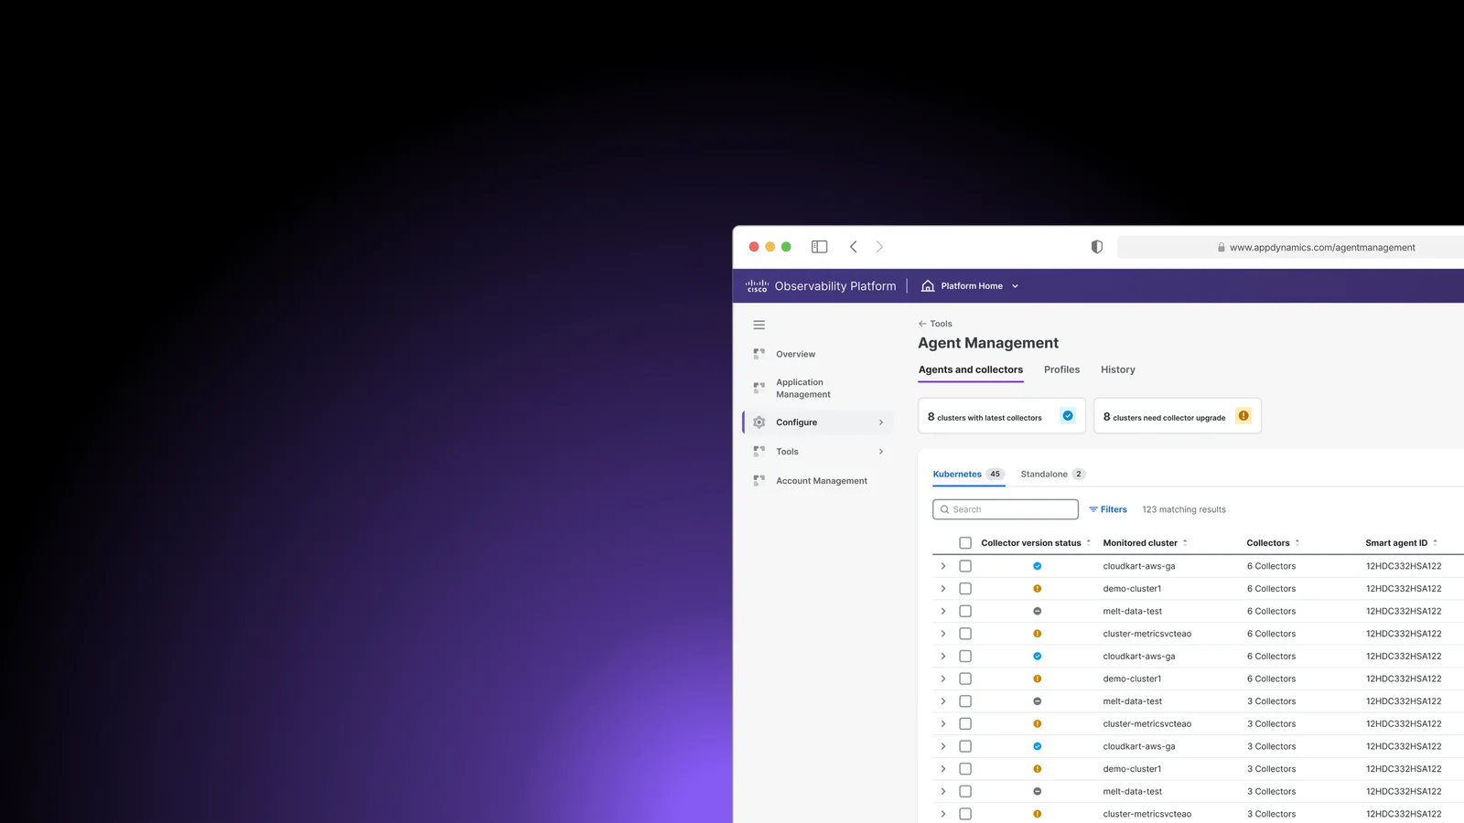Click into the Search input field

[1006, 509]
